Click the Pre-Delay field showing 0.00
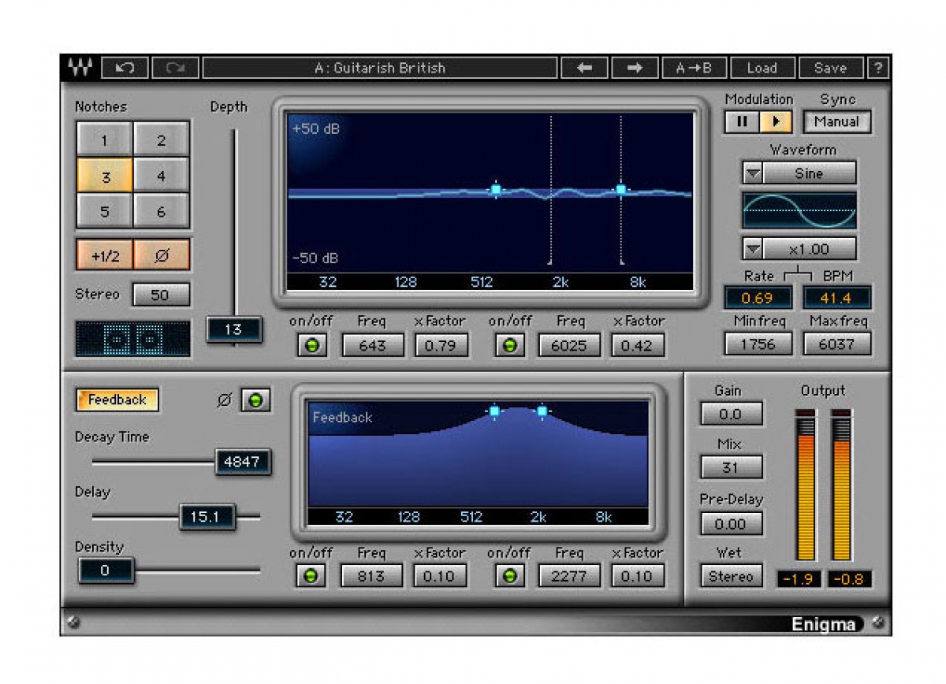This screenshot has height=684, width=946. 731,523
